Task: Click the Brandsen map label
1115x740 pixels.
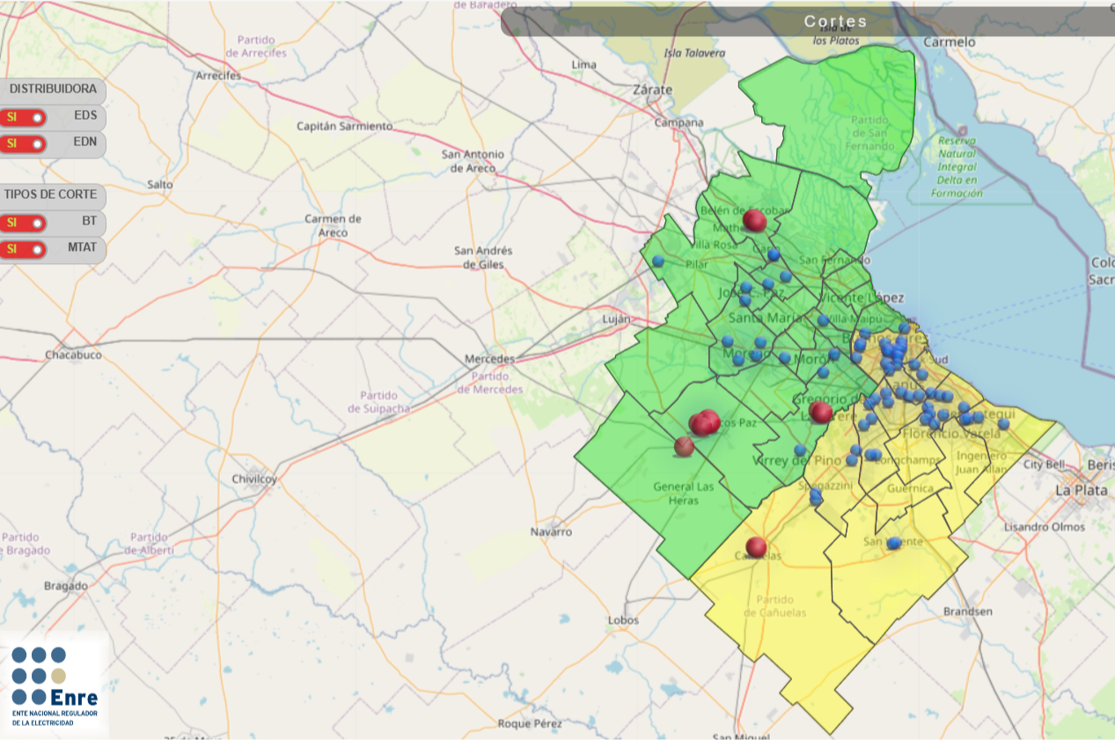Action: coord(968,611)
